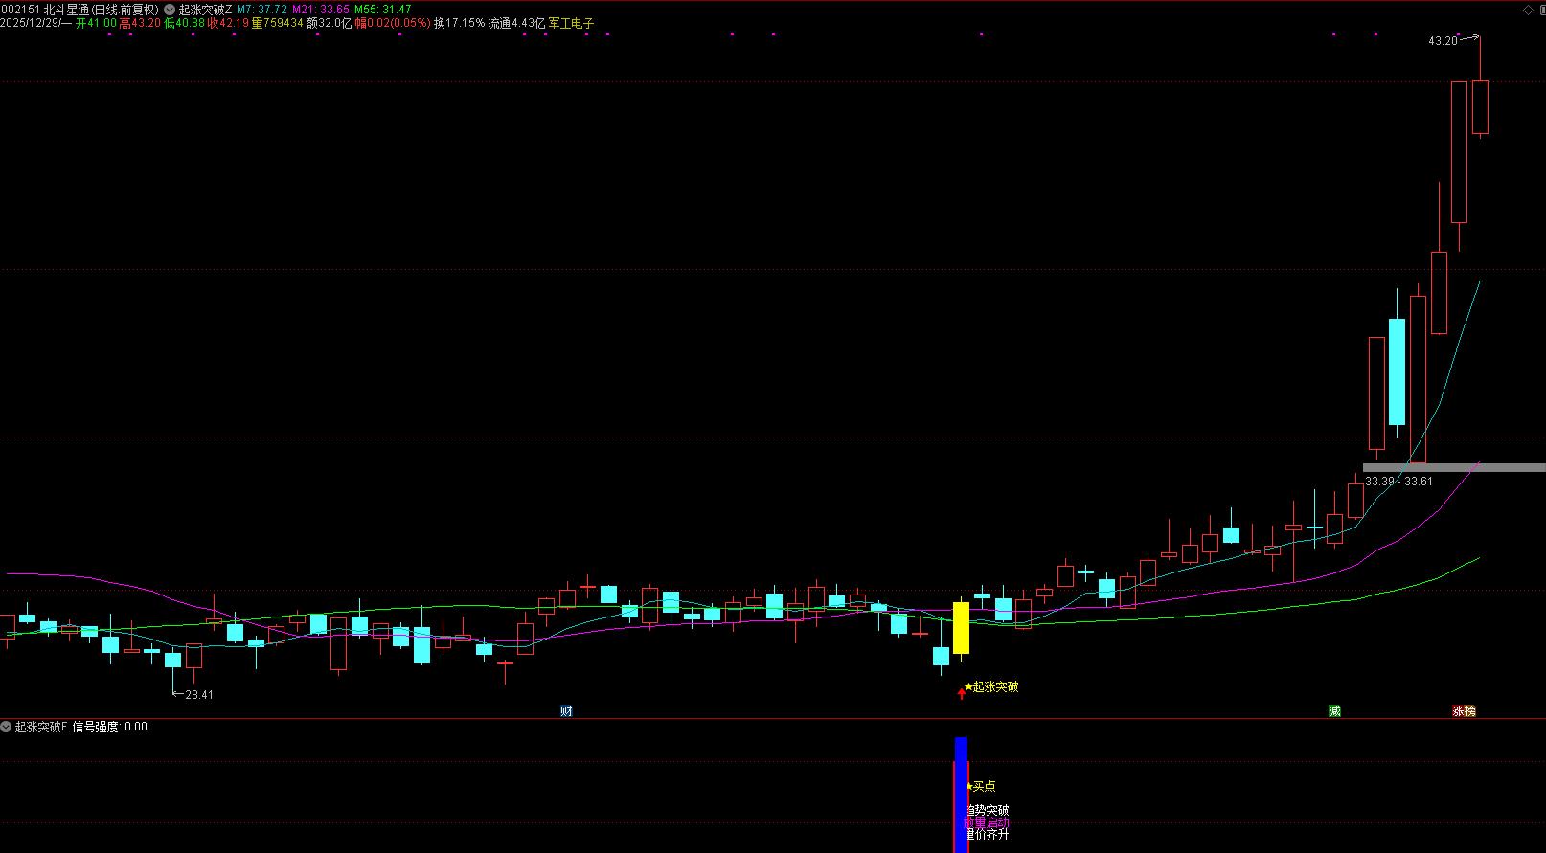Click the 28.41 low price annotation
Image resolution: width=1546 pixels, height=853 pixels.
pos(199,695)
